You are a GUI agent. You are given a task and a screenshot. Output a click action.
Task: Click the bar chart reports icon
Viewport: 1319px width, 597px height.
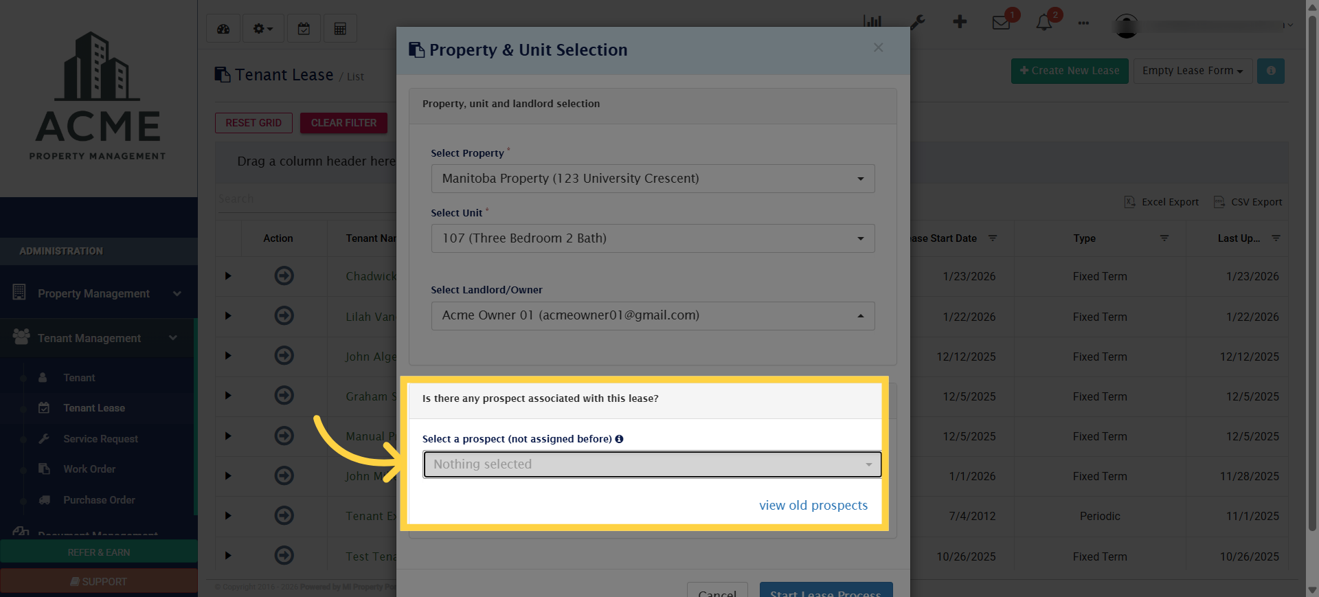[872, 21]
